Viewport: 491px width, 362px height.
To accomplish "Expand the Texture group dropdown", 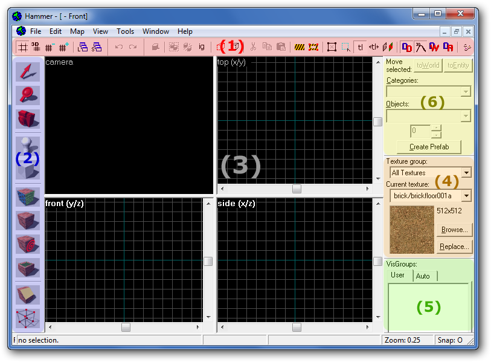I will pos(465,173).
